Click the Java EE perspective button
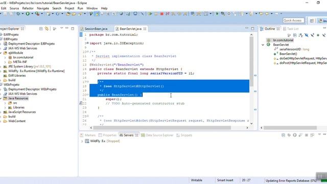327x184 pixels. coord(322,20)
